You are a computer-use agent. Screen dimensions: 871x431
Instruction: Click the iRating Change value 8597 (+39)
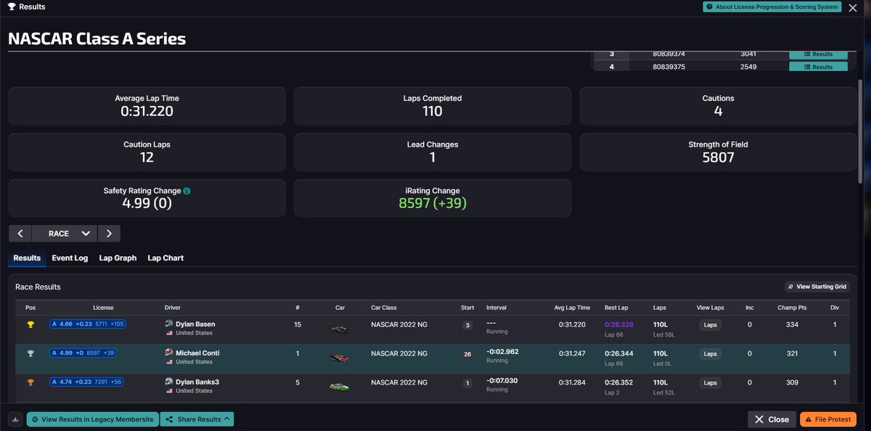click(x=433, y=203)
